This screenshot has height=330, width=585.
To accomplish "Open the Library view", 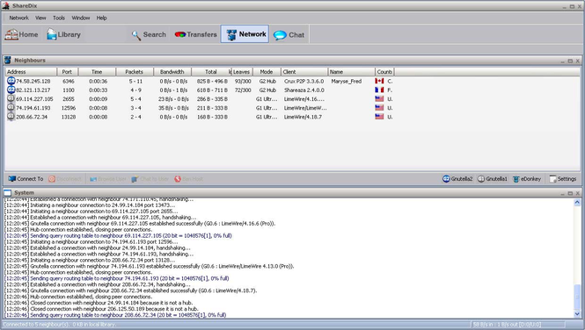I will point(63,34).
